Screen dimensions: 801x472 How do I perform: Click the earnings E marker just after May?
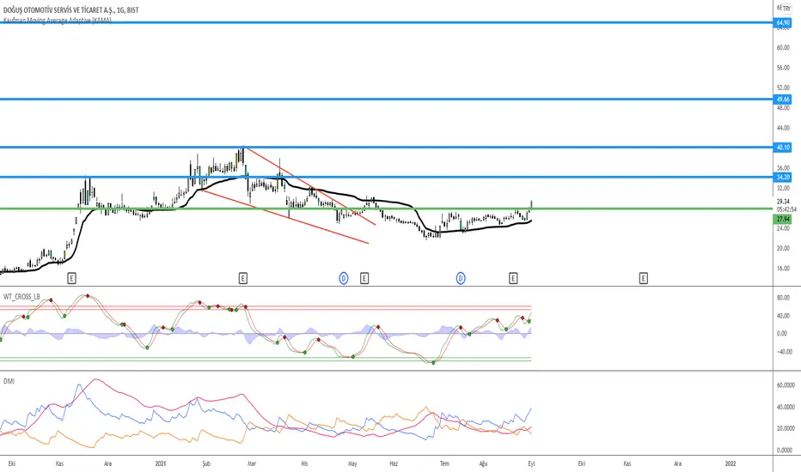[364, 278]
